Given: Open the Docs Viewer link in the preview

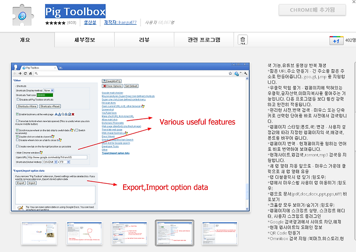Looking at the screenshot, I should click(108, 136).
